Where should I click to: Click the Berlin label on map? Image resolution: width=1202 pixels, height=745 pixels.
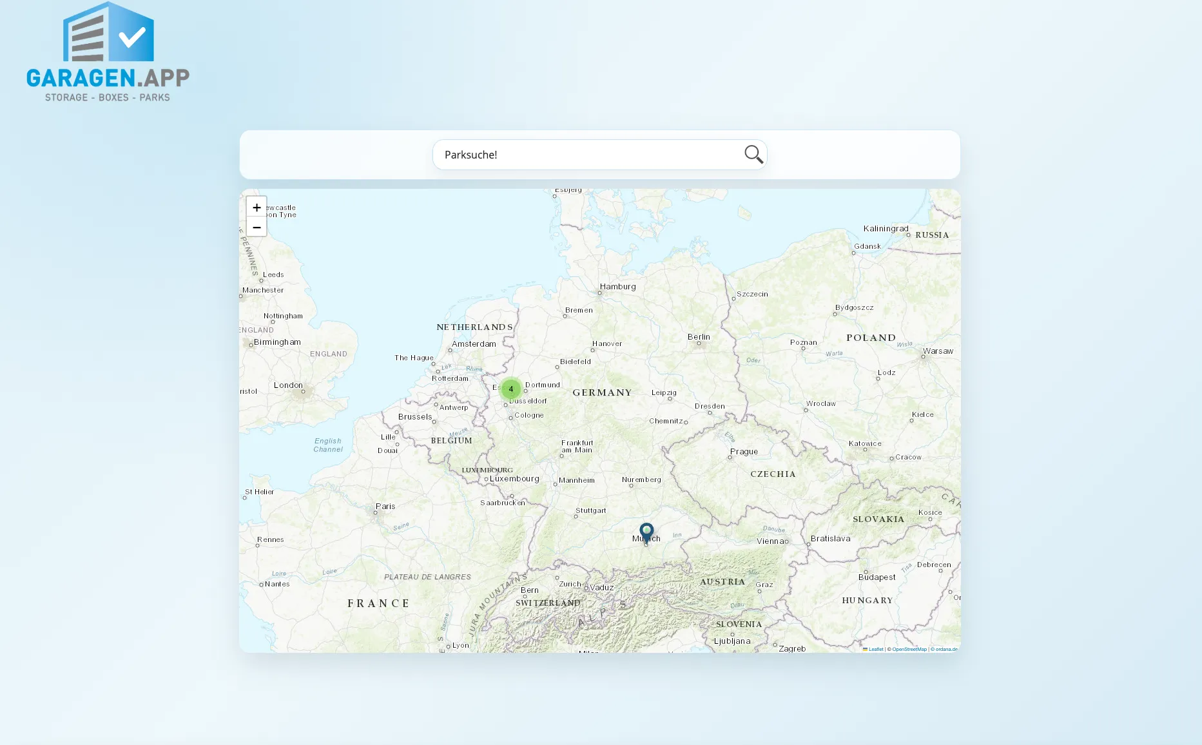coord(699,337)
